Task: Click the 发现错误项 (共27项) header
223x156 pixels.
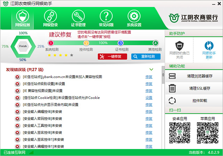Action: click(25, 70)
